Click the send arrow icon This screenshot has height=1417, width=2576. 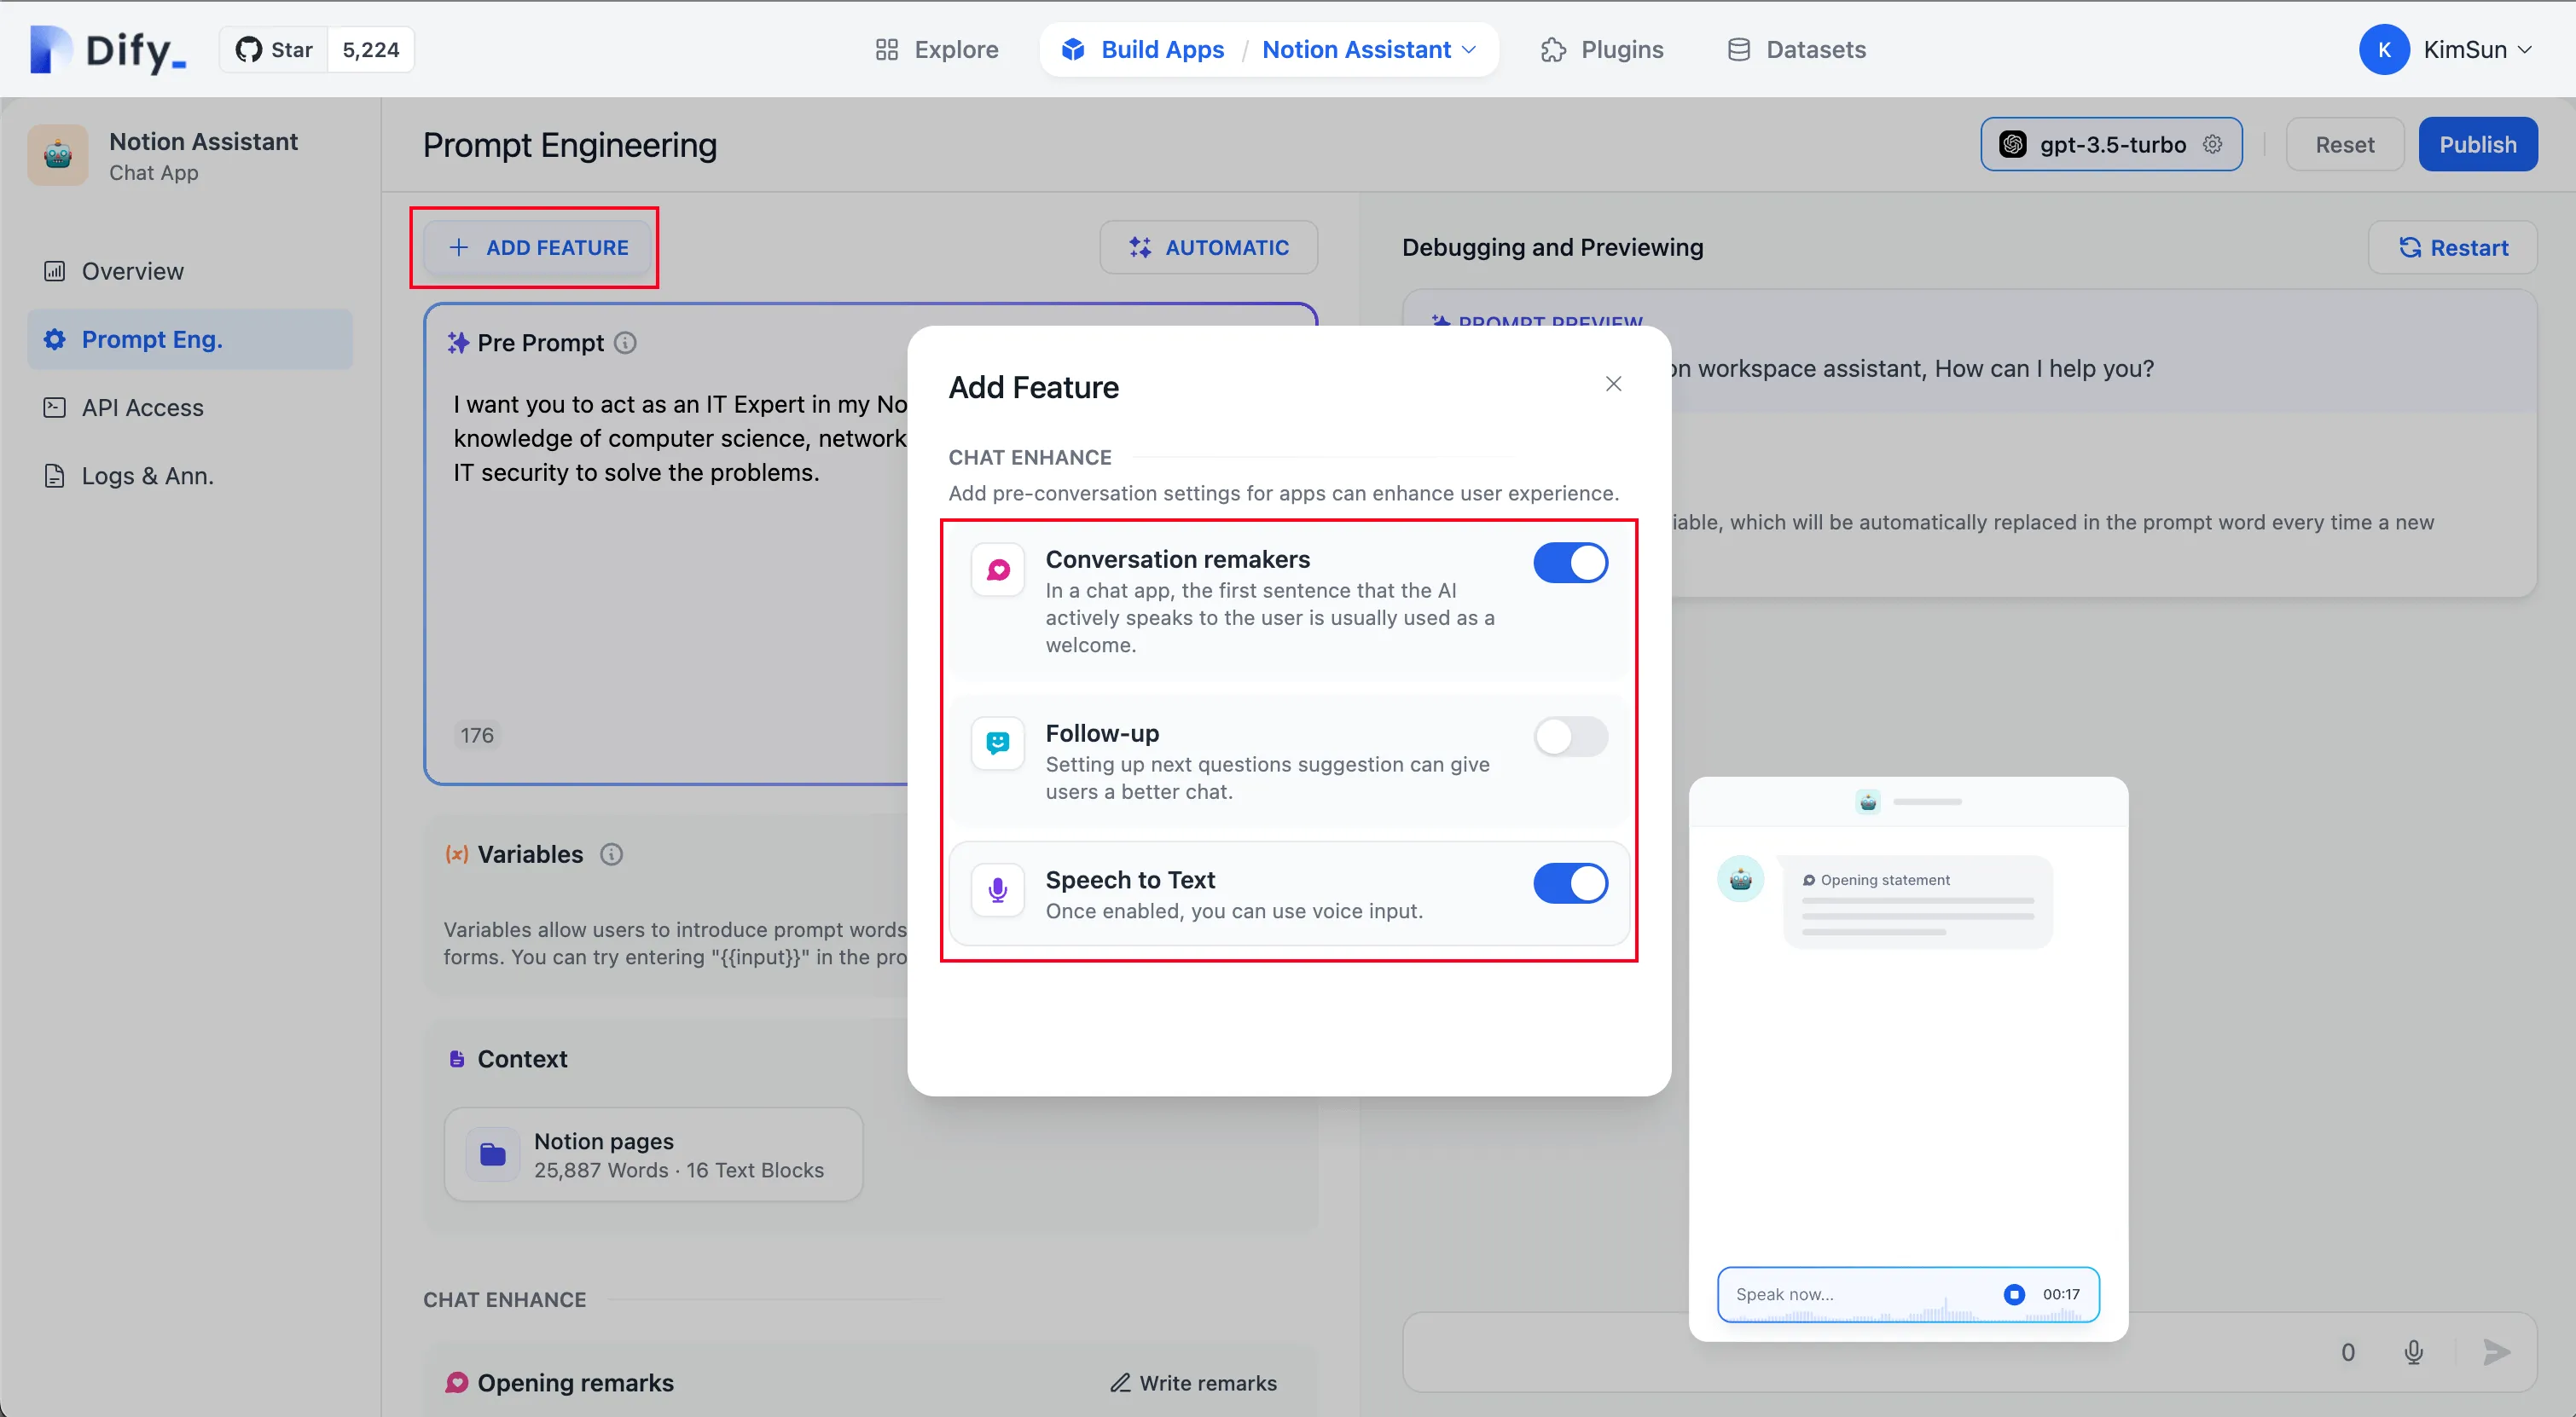pos(2496,1352)
